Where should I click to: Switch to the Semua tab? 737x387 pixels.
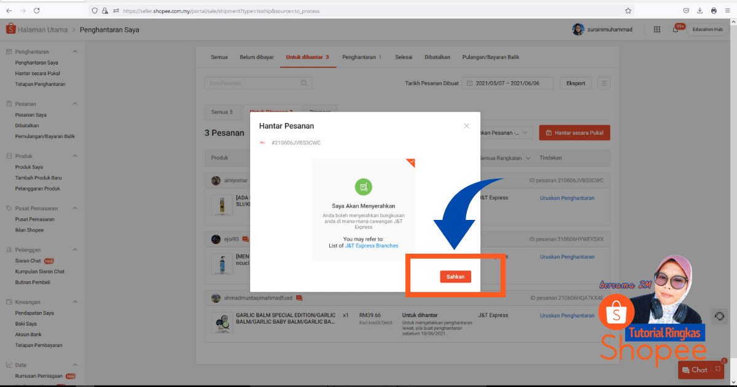tap(219, 57)
